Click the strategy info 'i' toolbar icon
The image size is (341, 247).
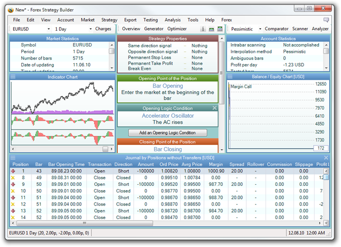tap(203, 29)
